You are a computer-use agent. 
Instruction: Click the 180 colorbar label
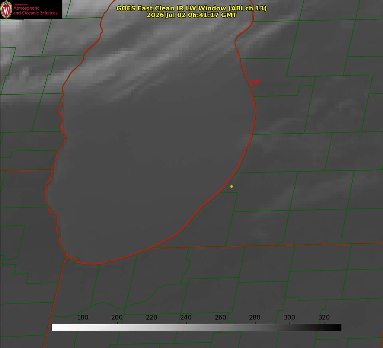82,317
